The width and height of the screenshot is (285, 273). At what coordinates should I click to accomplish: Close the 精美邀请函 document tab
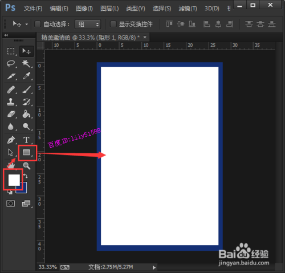(x=145, y=37)
